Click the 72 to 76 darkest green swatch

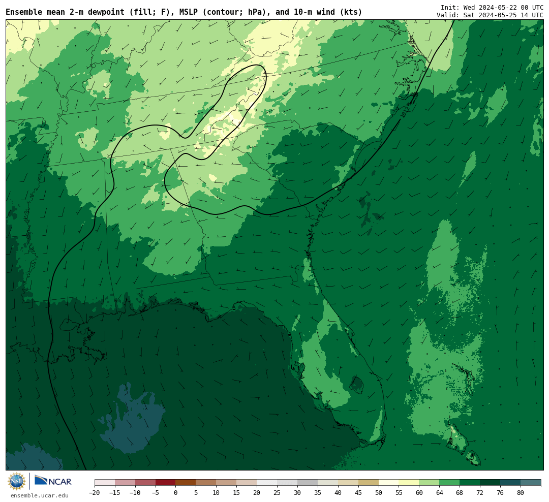coord(490,483)
